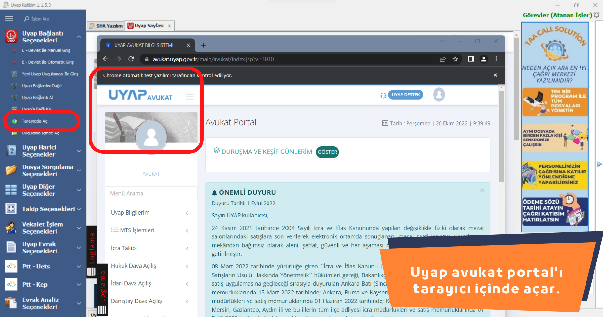Screen dimensions: 603x317
Task: Click the UYAP DESTEK button
Action: pos(406,95)
